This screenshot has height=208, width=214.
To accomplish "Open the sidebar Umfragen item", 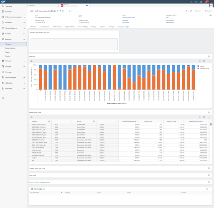I will coord(9,72).
